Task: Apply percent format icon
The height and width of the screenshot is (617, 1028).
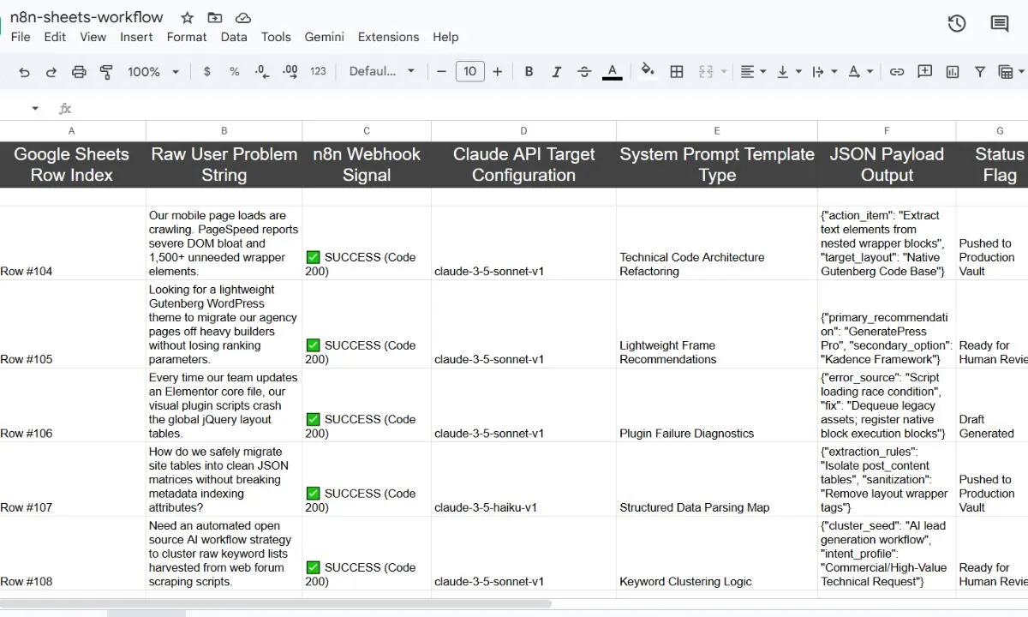Action: coord(234,72)
